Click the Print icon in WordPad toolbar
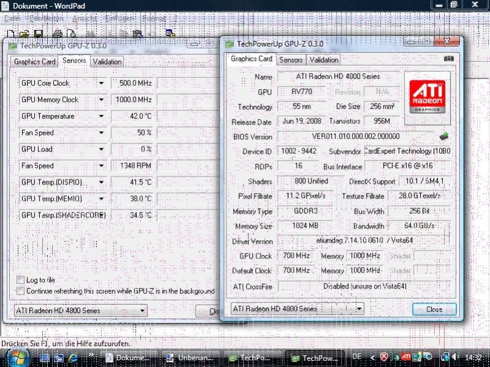The width and height of the screenshot is (490, 367). click(57, 34)
